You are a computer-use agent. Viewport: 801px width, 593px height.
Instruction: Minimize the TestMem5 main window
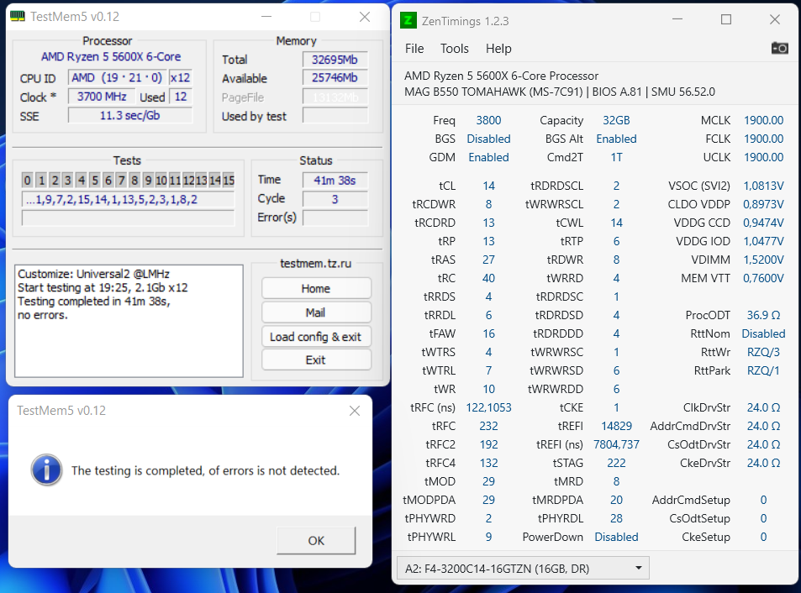(x=266, y=17)
